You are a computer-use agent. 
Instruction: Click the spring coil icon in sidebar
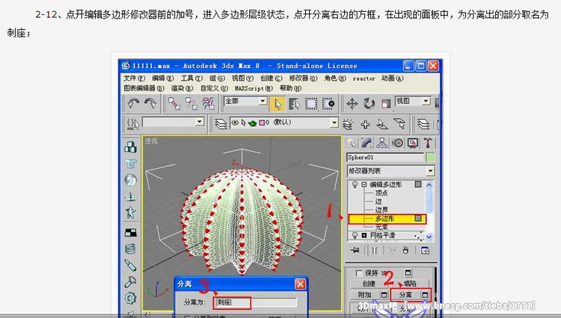pos(131,249)
